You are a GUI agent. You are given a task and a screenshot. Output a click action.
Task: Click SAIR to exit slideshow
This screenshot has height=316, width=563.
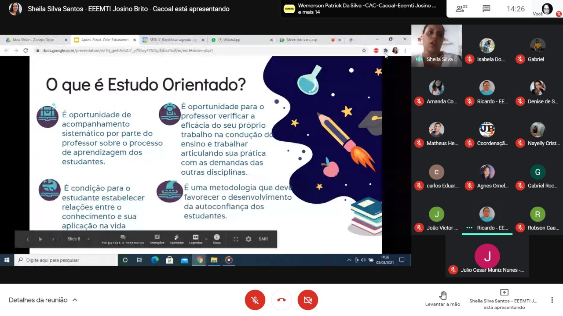click(263, 239)
